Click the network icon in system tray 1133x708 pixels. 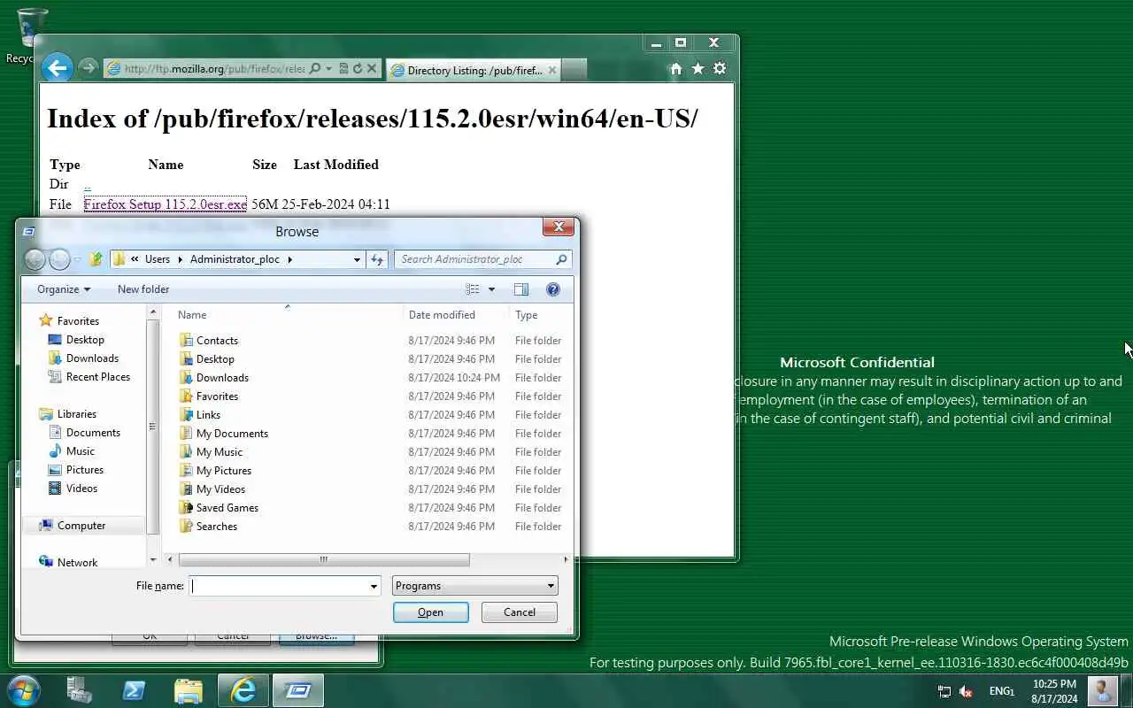coord(944,692)
